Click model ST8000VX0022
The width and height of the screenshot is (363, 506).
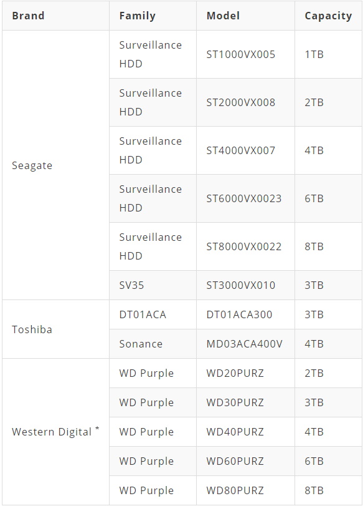click(244, 246)
